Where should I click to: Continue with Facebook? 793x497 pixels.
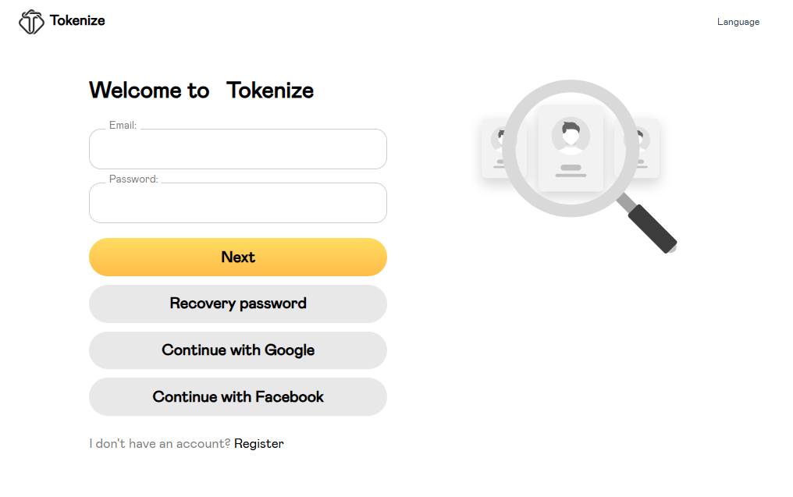(237, 396)
